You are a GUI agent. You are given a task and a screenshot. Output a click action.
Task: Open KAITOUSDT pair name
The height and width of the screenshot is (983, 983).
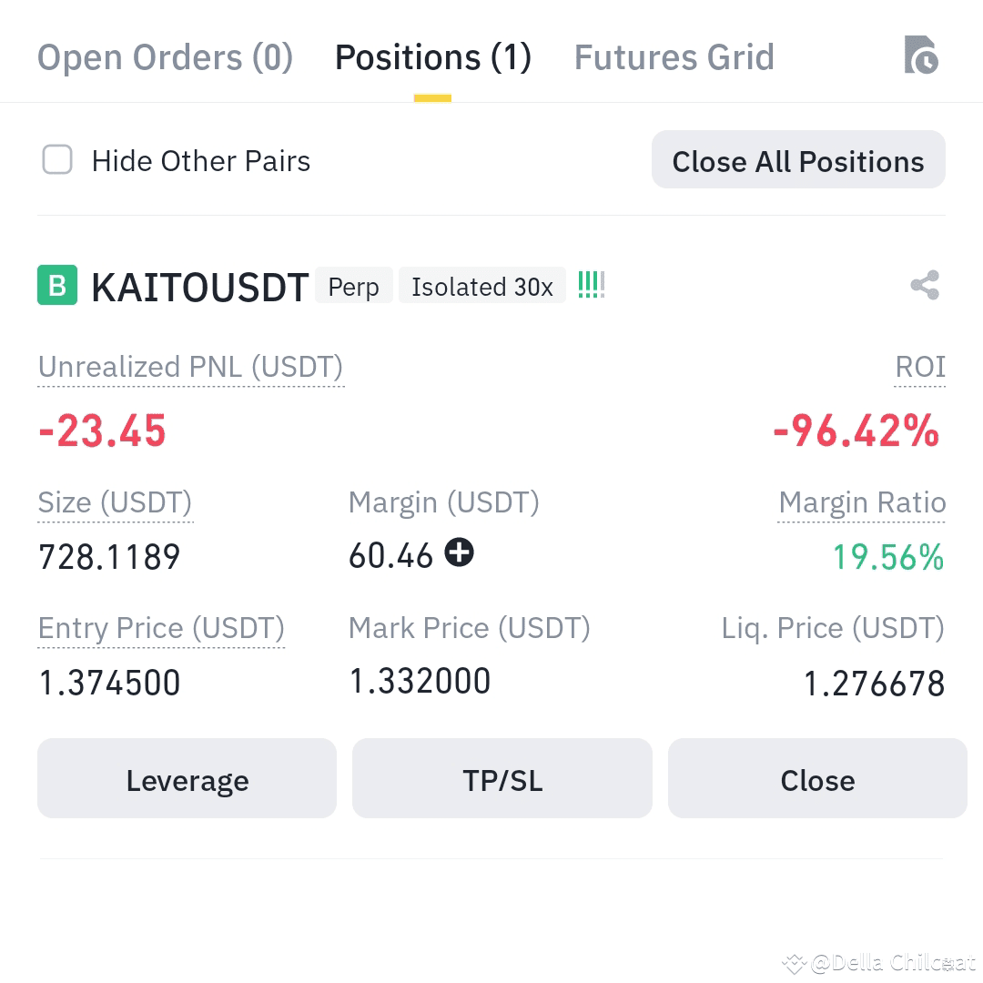[x=199, y=287]
